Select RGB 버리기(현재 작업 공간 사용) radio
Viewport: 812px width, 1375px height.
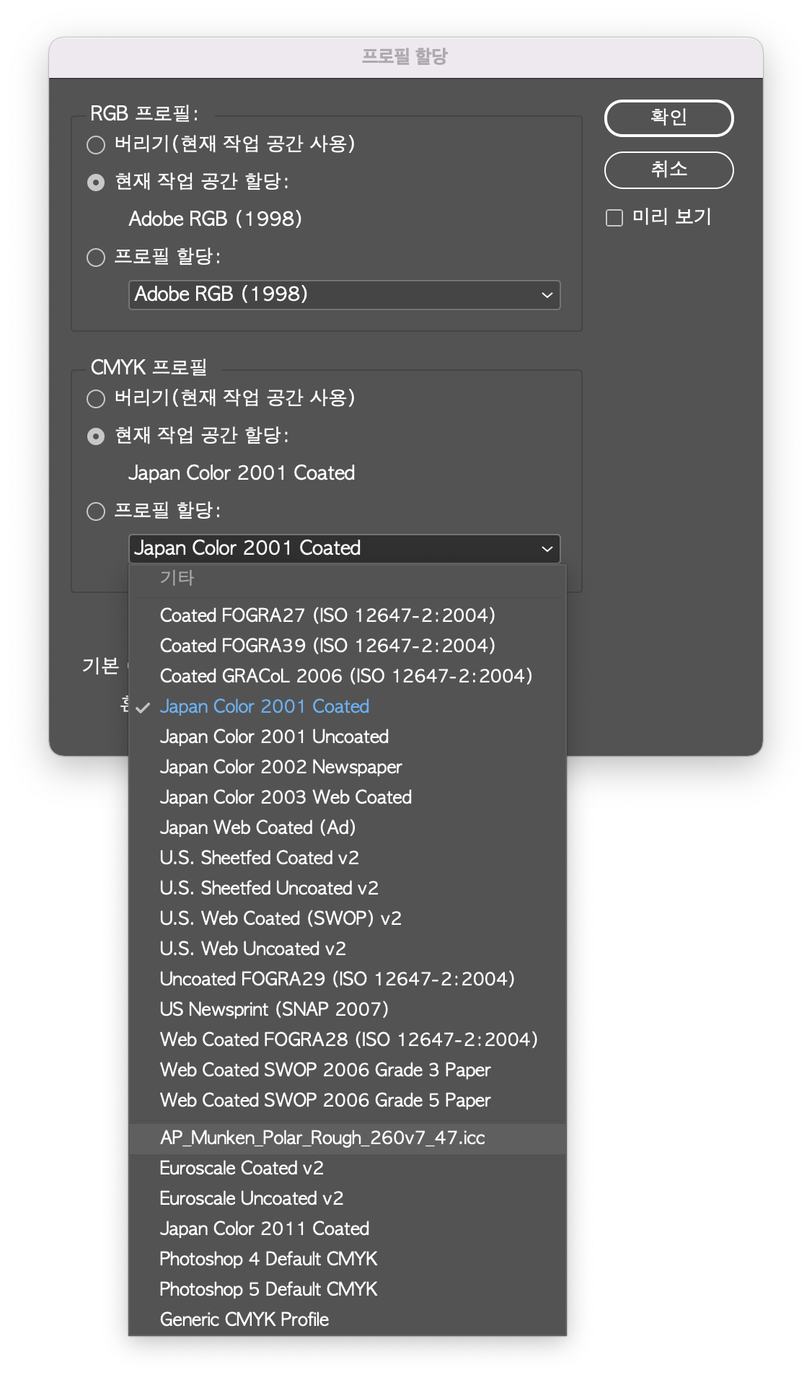(x=96, y=145)
